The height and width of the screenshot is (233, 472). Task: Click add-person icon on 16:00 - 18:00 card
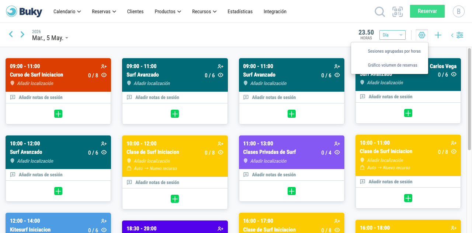point(454,228)
